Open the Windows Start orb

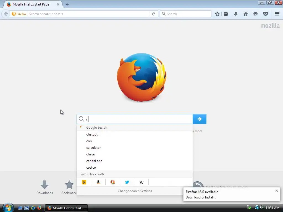coord(8,208)
